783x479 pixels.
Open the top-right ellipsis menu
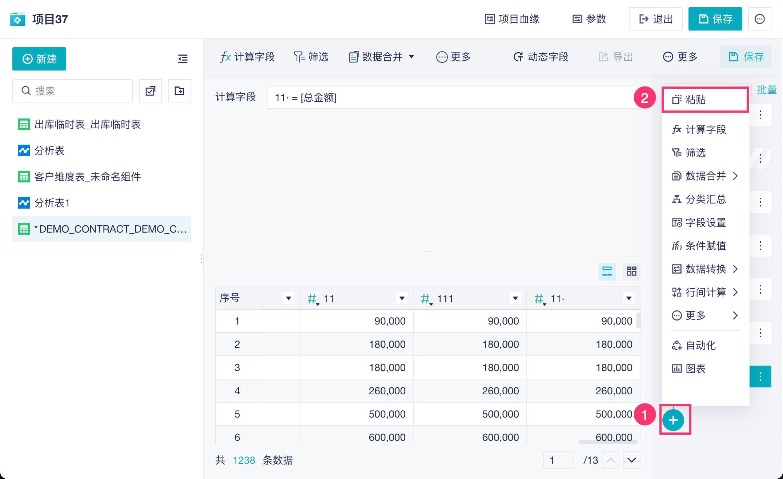click(759, 19)
